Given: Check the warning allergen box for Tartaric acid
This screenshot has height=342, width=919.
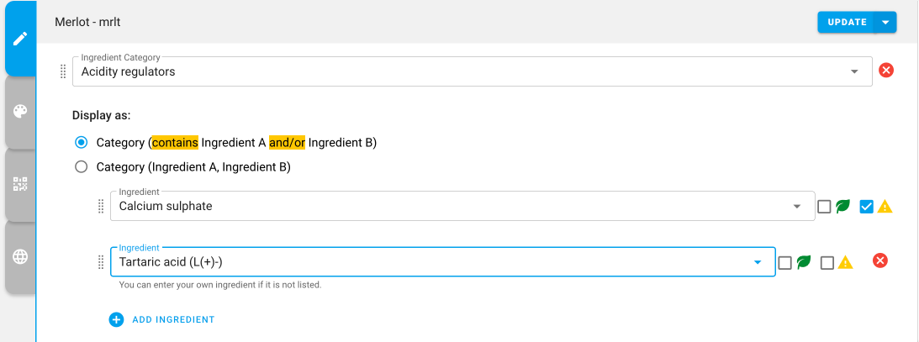Looking at the screenshot, I should click(x=827, y=263).
